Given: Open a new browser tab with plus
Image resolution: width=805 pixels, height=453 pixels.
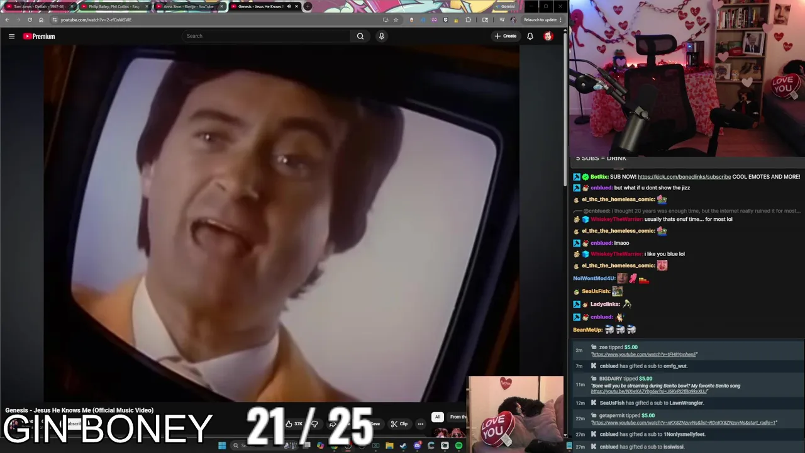Looking at the screenshot, I should (307, 6).
